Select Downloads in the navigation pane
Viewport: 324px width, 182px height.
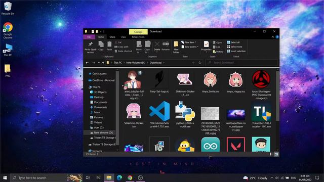pos(100,107)
